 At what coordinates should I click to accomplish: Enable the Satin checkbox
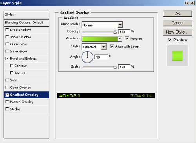coord(7,80)
